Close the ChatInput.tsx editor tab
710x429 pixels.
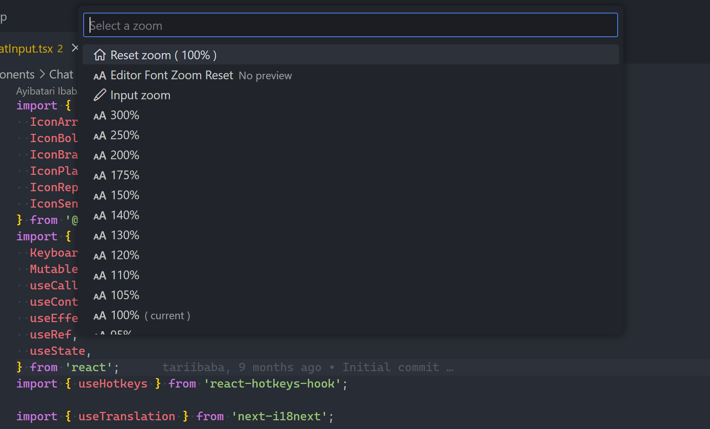pos(75,48)
